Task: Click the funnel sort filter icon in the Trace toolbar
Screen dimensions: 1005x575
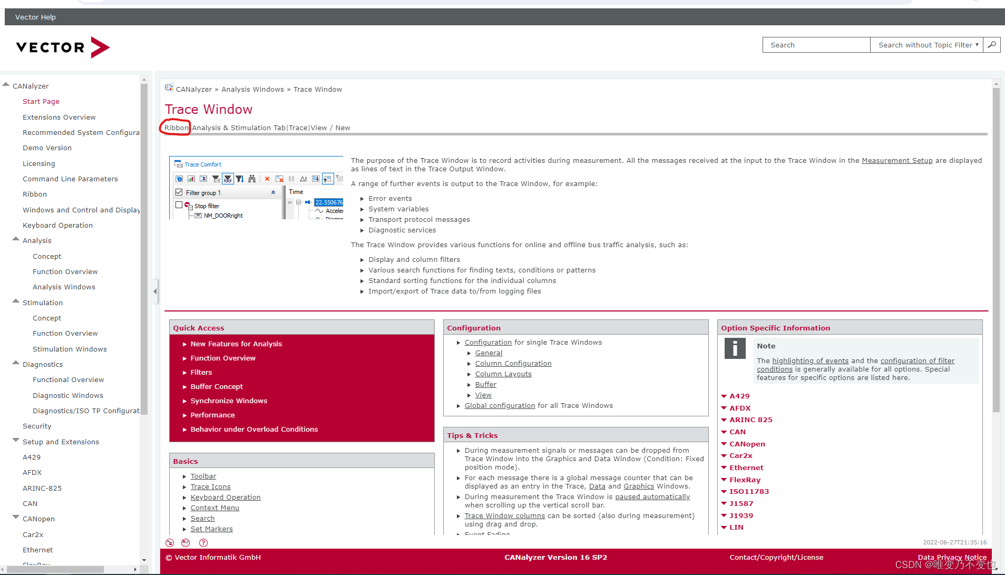Action: 240,179
